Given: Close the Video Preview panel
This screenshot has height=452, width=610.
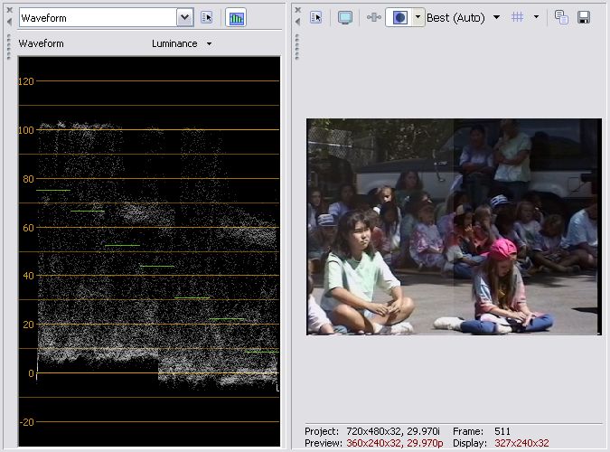Looking at the screenshot, I should pyautogui.click(x=297, y=10).
